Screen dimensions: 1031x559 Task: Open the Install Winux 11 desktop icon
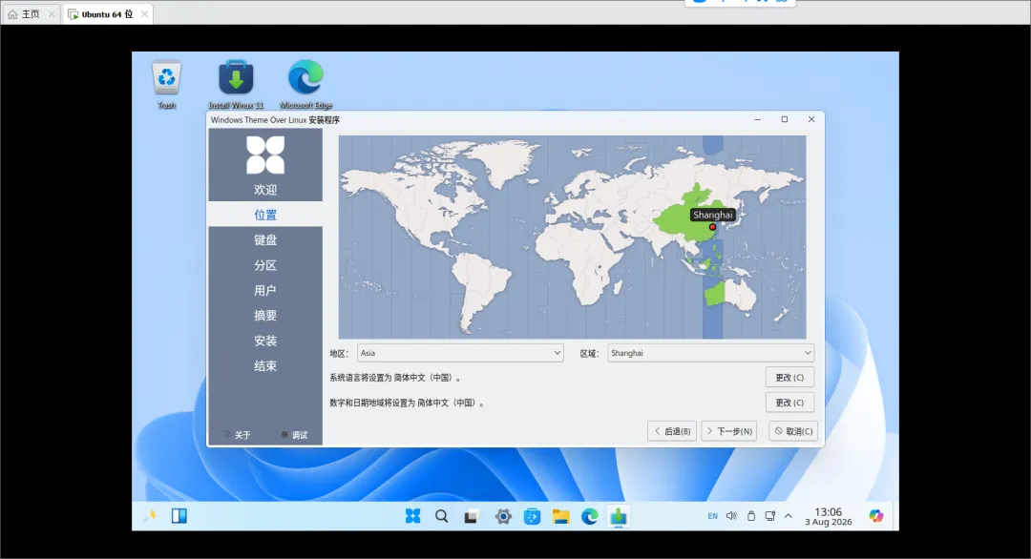236,84
